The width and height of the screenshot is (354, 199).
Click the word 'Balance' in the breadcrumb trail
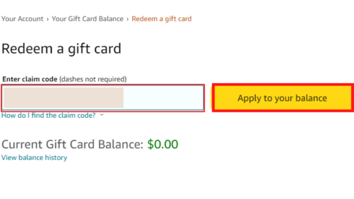(111, 19)
